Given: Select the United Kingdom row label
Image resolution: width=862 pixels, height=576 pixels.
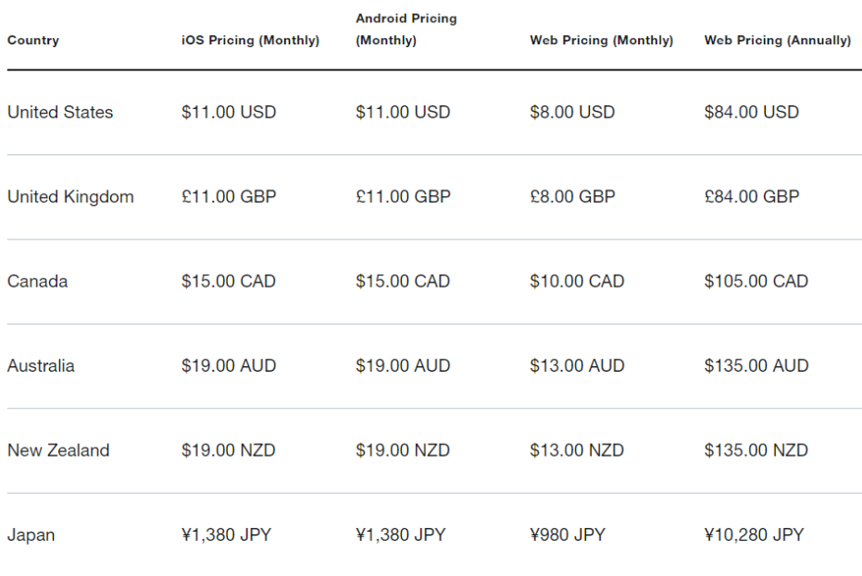Looking at the screenshot, I should (x=70, y=197).
